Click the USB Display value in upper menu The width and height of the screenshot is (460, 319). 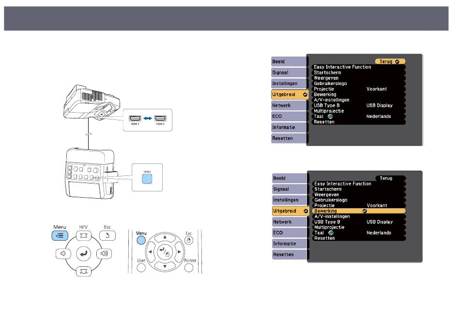point(379,105)
